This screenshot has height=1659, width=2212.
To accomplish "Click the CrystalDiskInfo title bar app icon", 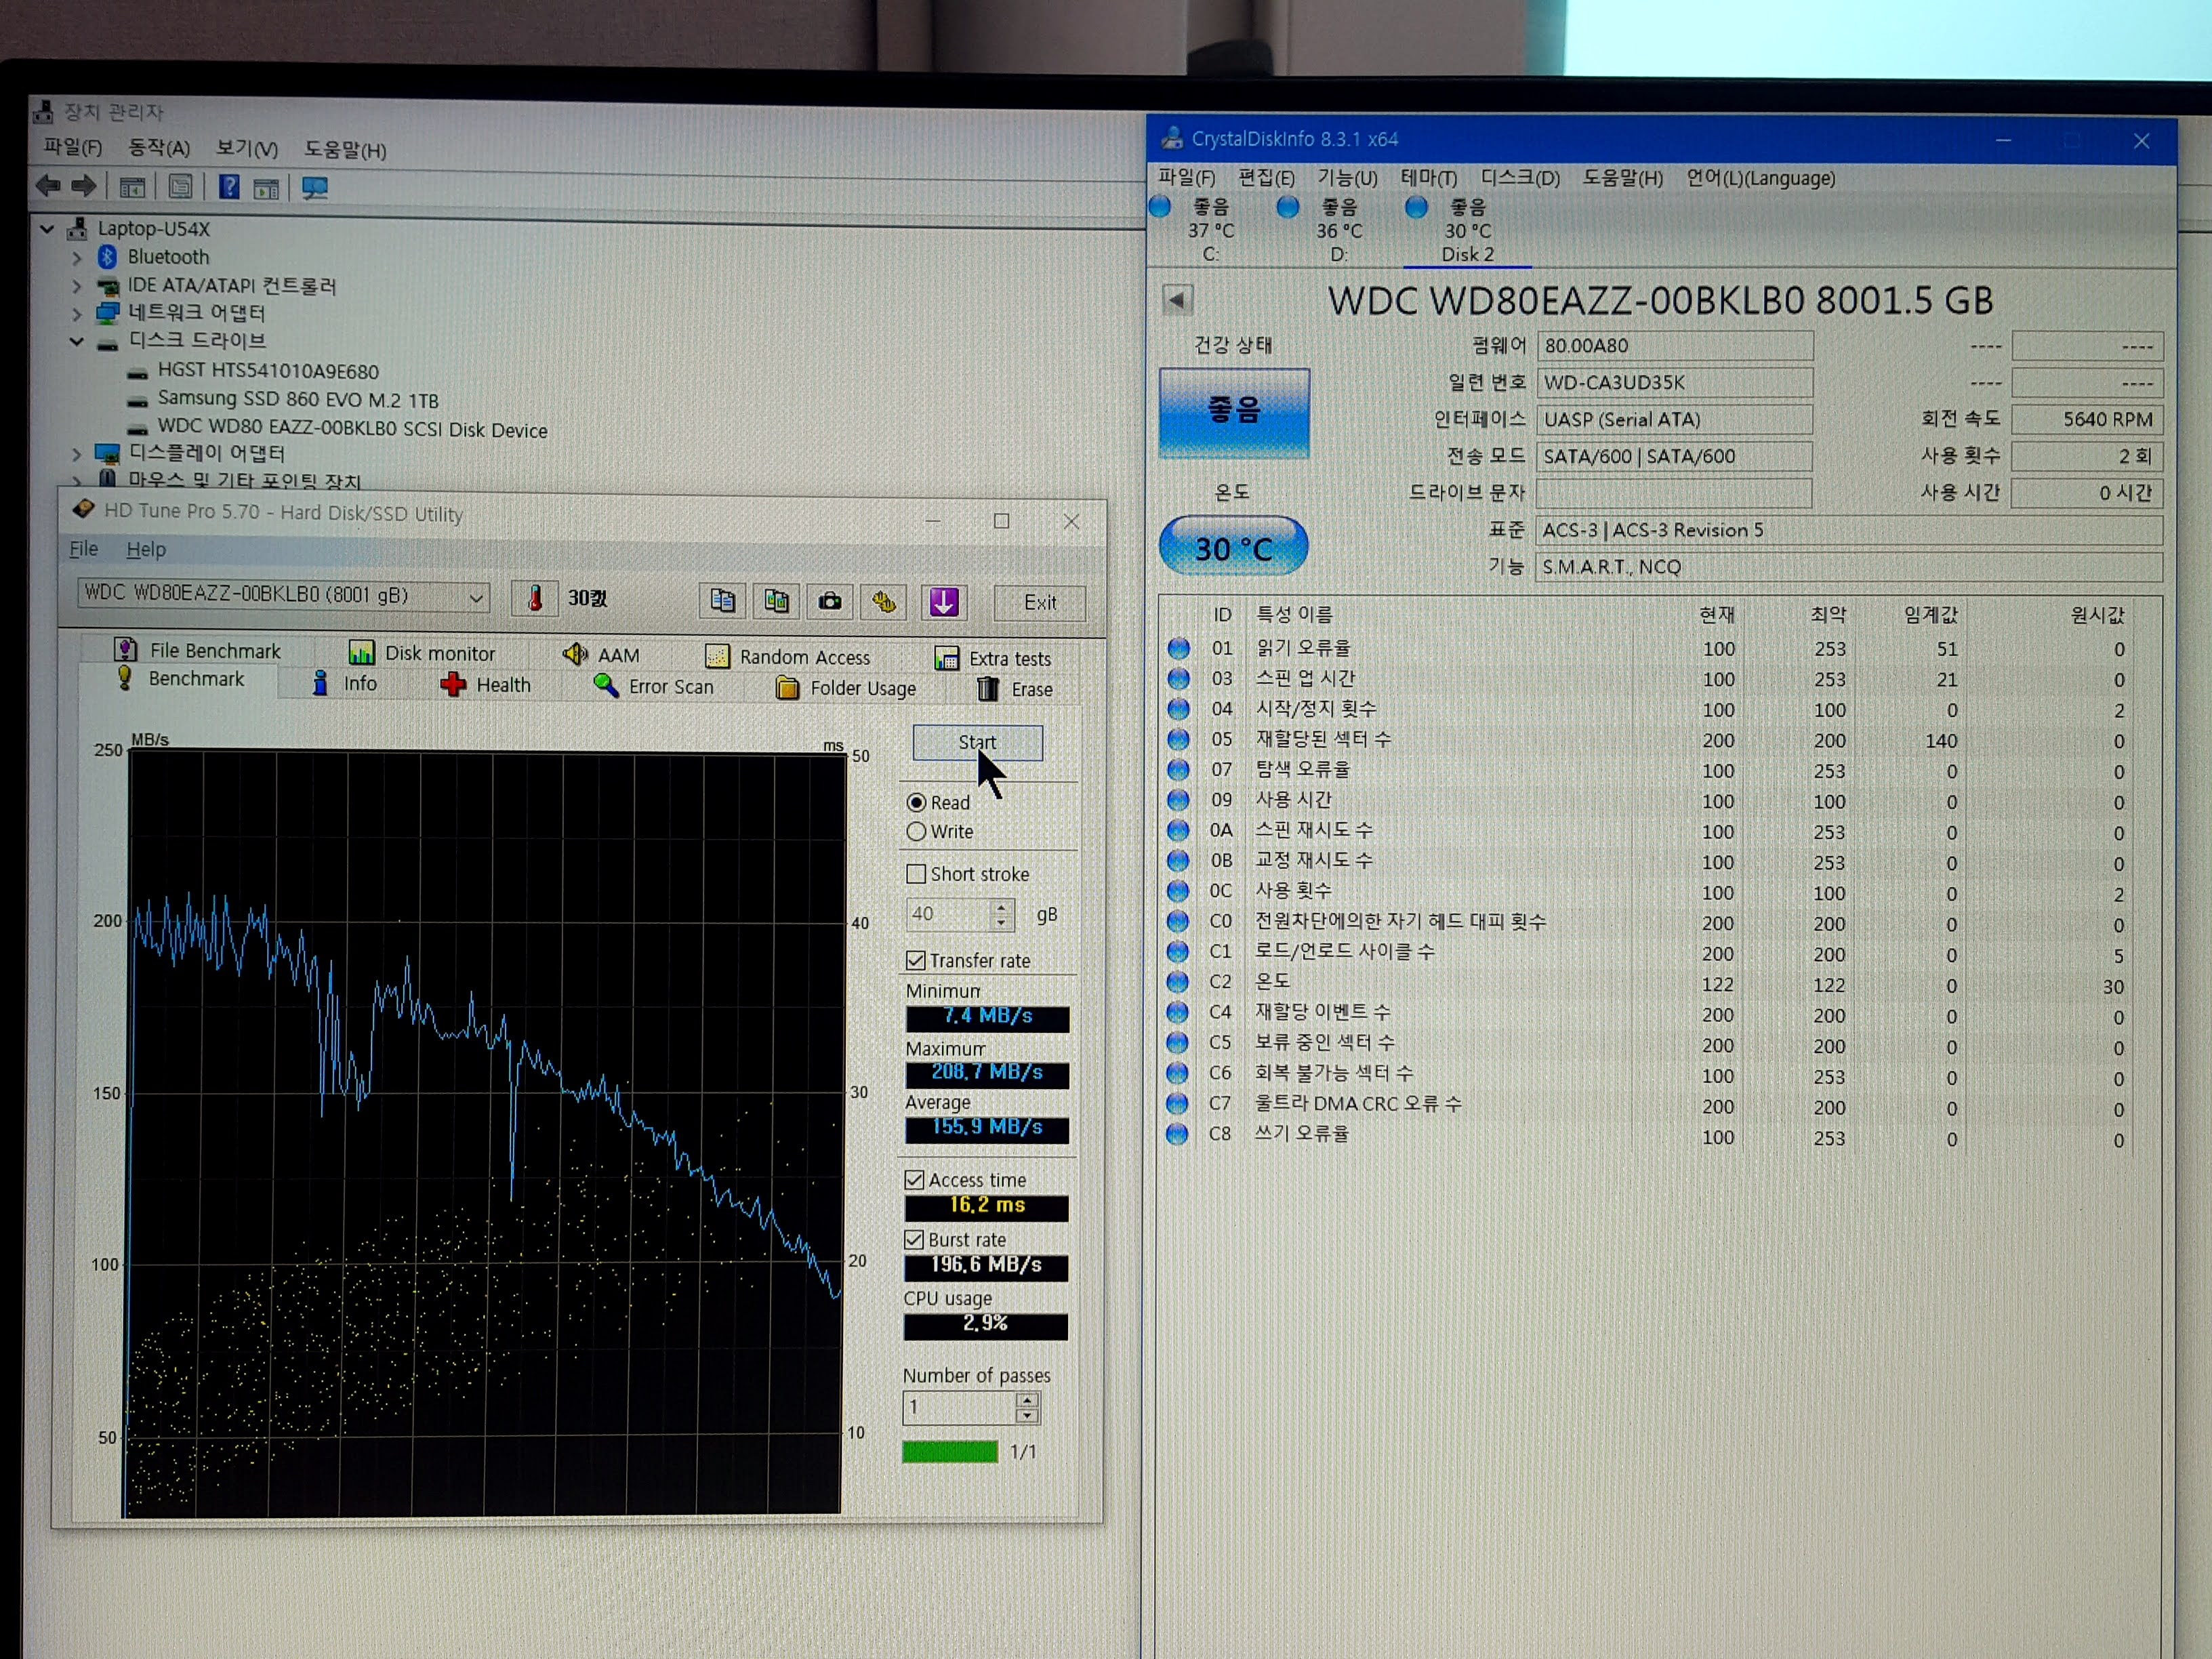I will 1171,138.
